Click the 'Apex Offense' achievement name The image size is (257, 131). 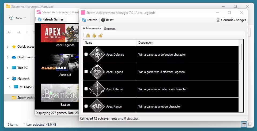click(x=115, y=89)
